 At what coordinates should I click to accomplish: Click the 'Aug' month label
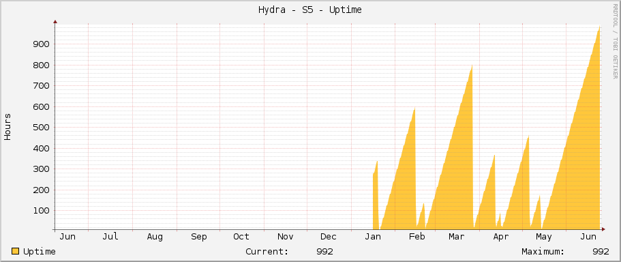pyautogui.click(x=155, y=237)
